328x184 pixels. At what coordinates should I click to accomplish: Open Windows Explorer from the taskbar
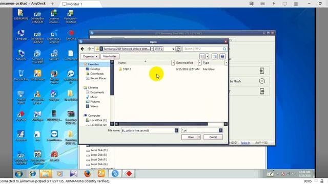[x=46, y=174]
